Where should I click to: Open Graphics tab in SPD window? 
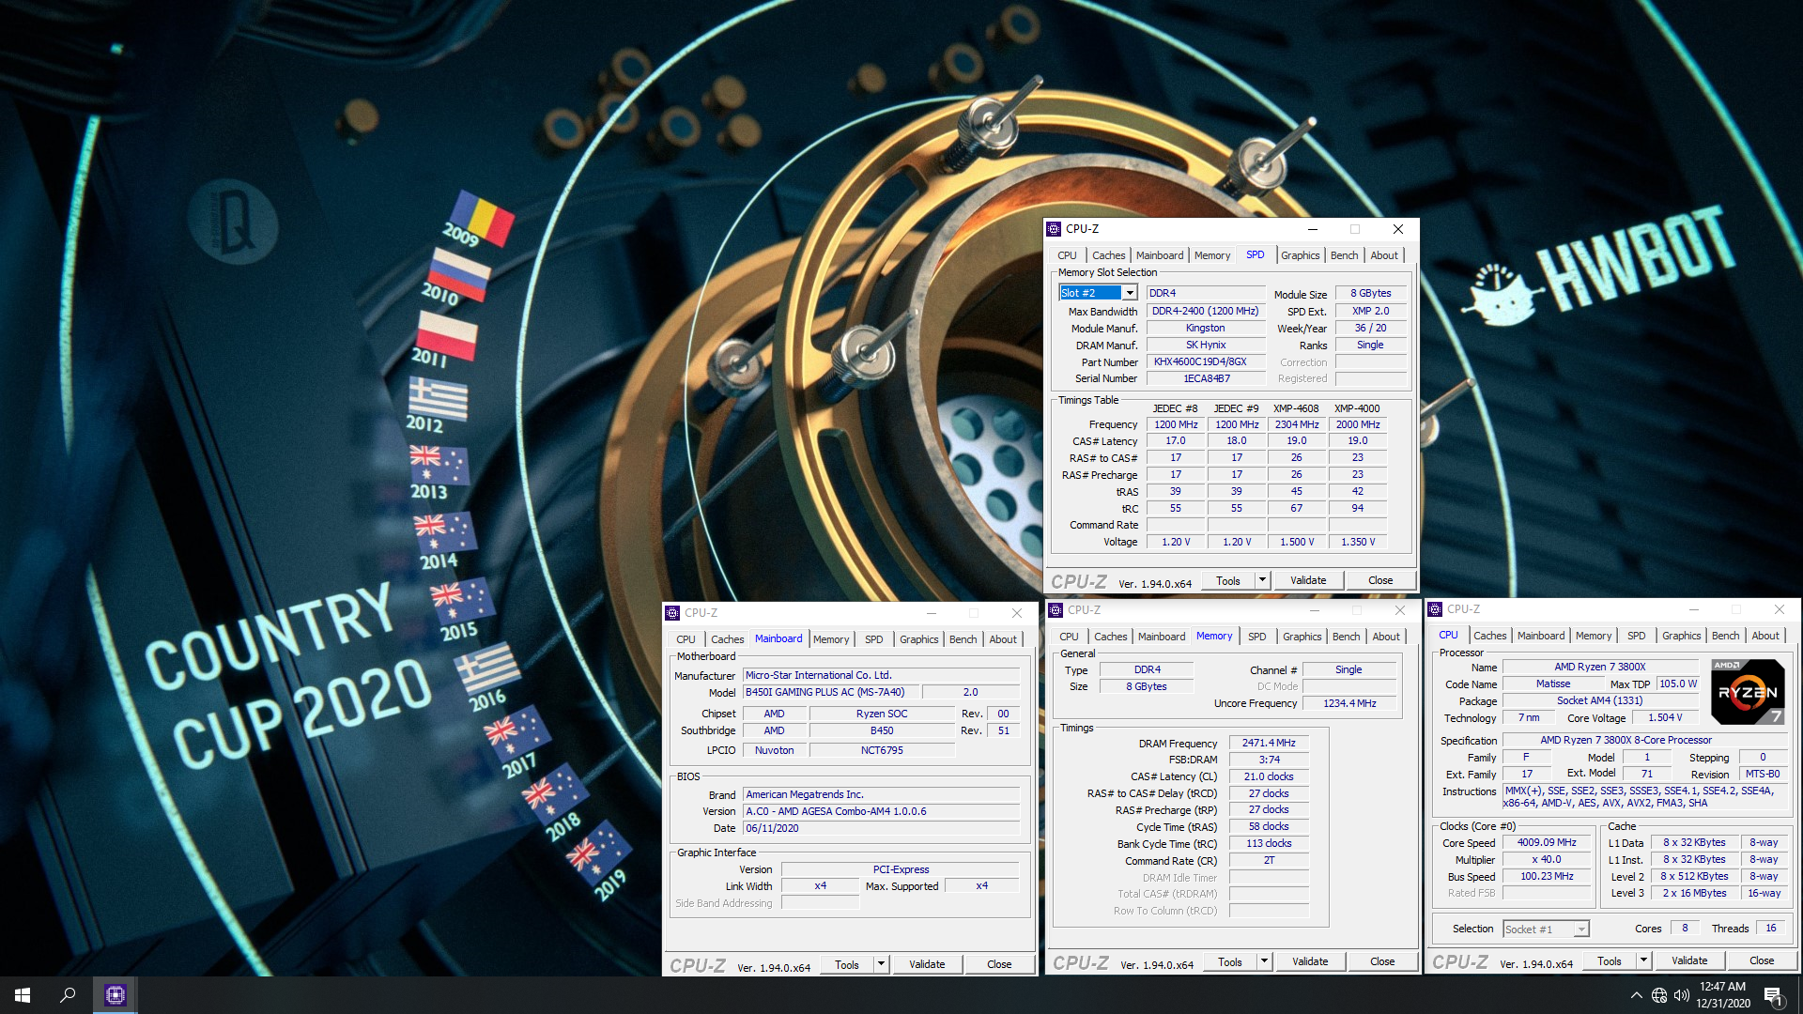point(1300,255)
